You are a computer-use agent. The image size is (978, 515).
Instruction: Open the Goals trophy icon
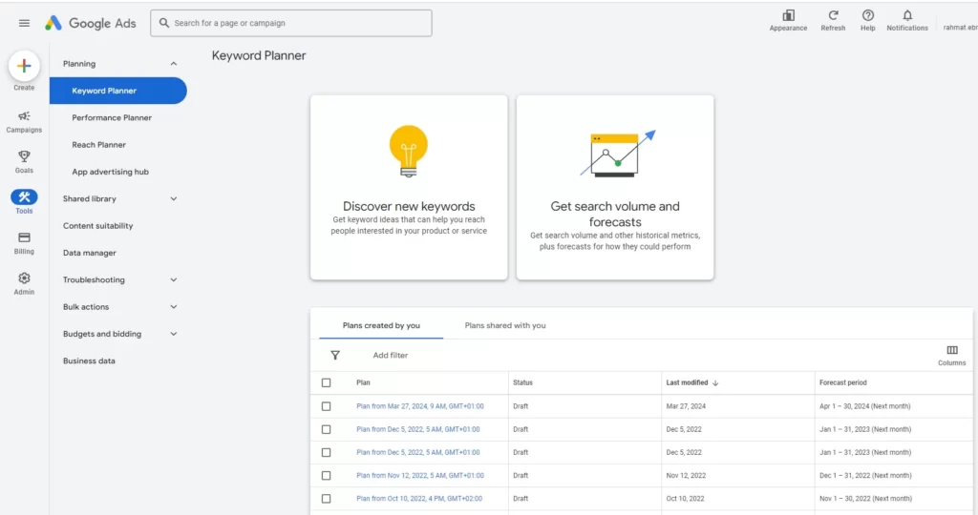(x=24, y=156)
